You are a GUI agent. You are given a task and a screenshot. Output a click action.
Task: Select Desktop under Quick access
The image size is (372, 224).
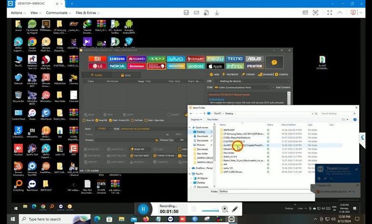(201, 132)
